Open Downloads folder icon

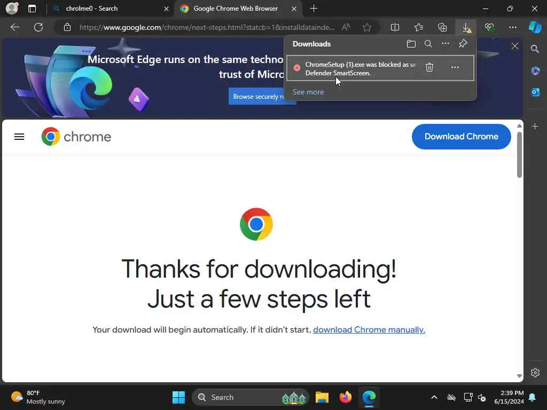(411, 44)
